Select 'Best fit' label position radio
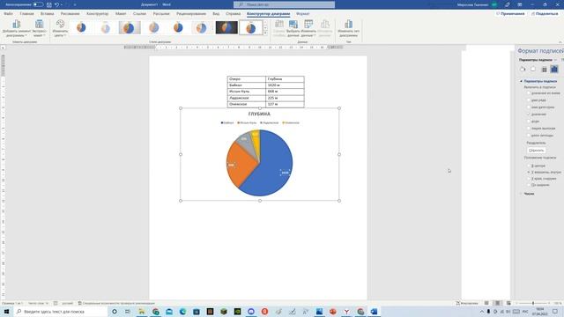Viewport: 564px width, 317px height. [x=529, y=185]
